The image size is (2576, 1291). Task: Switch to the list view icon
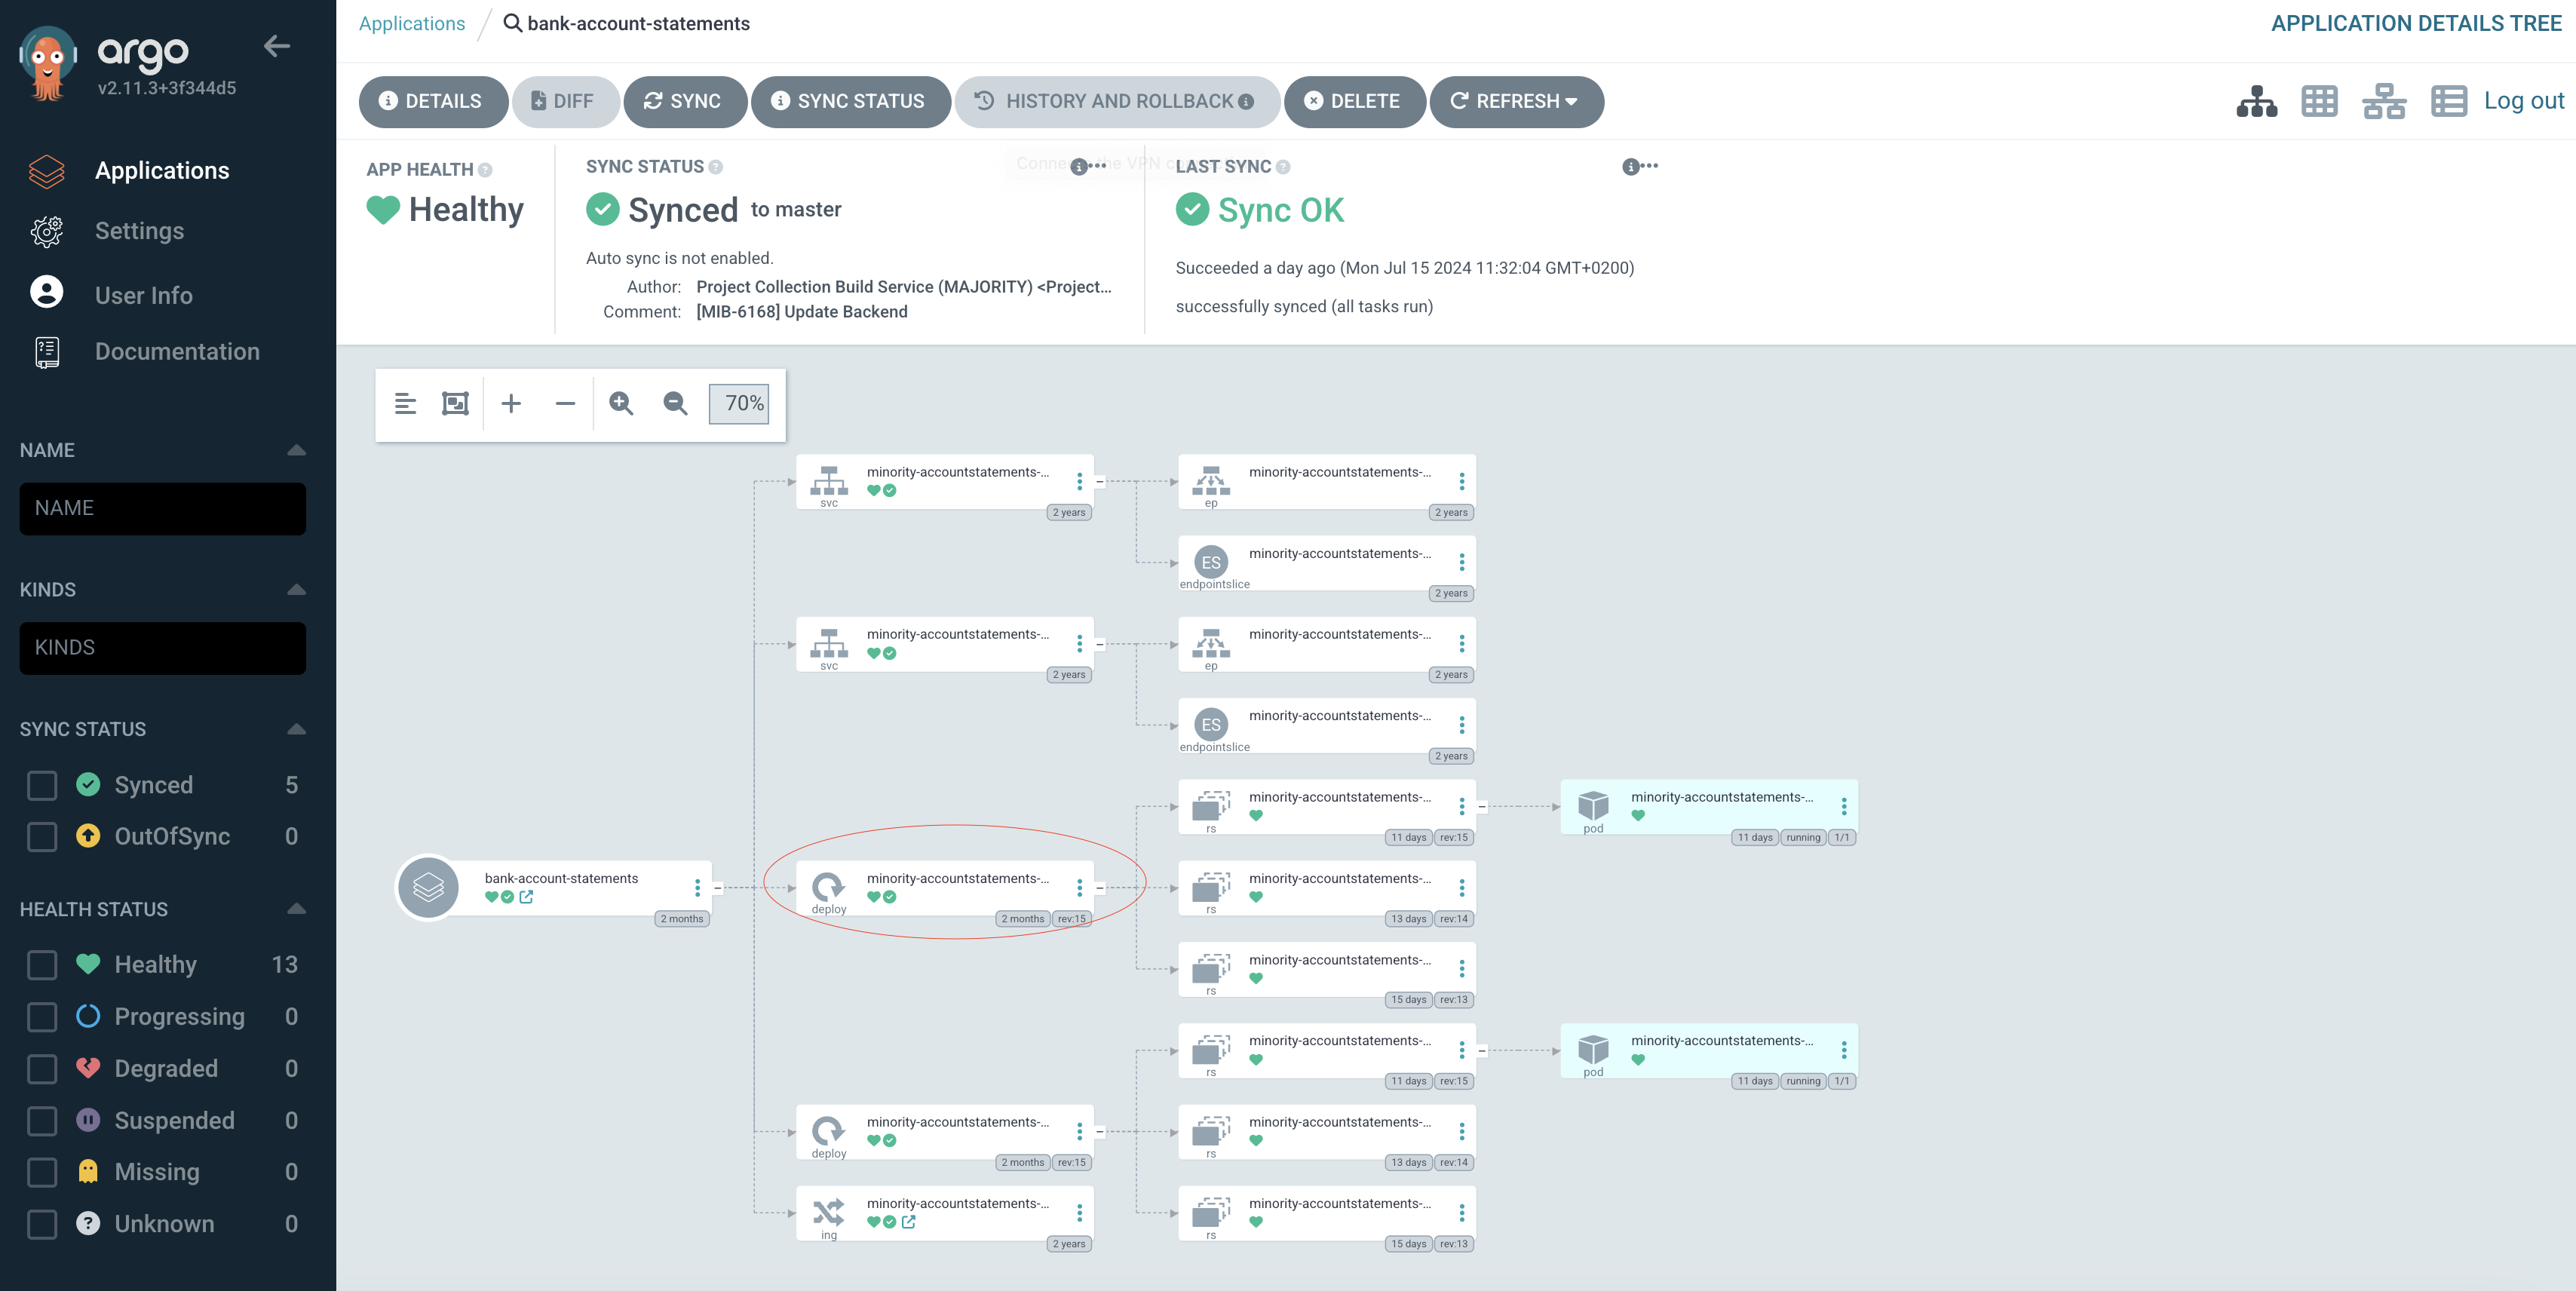2448,101
